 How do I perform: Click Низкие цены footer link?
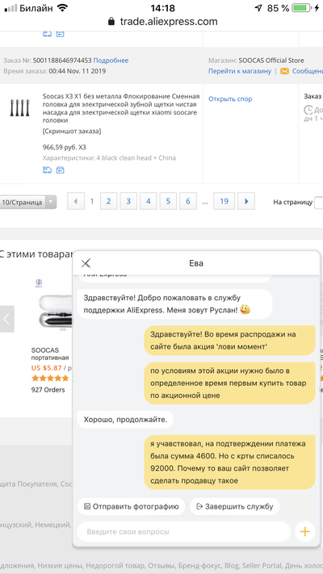pyautogui.click(x=60, y=565)
